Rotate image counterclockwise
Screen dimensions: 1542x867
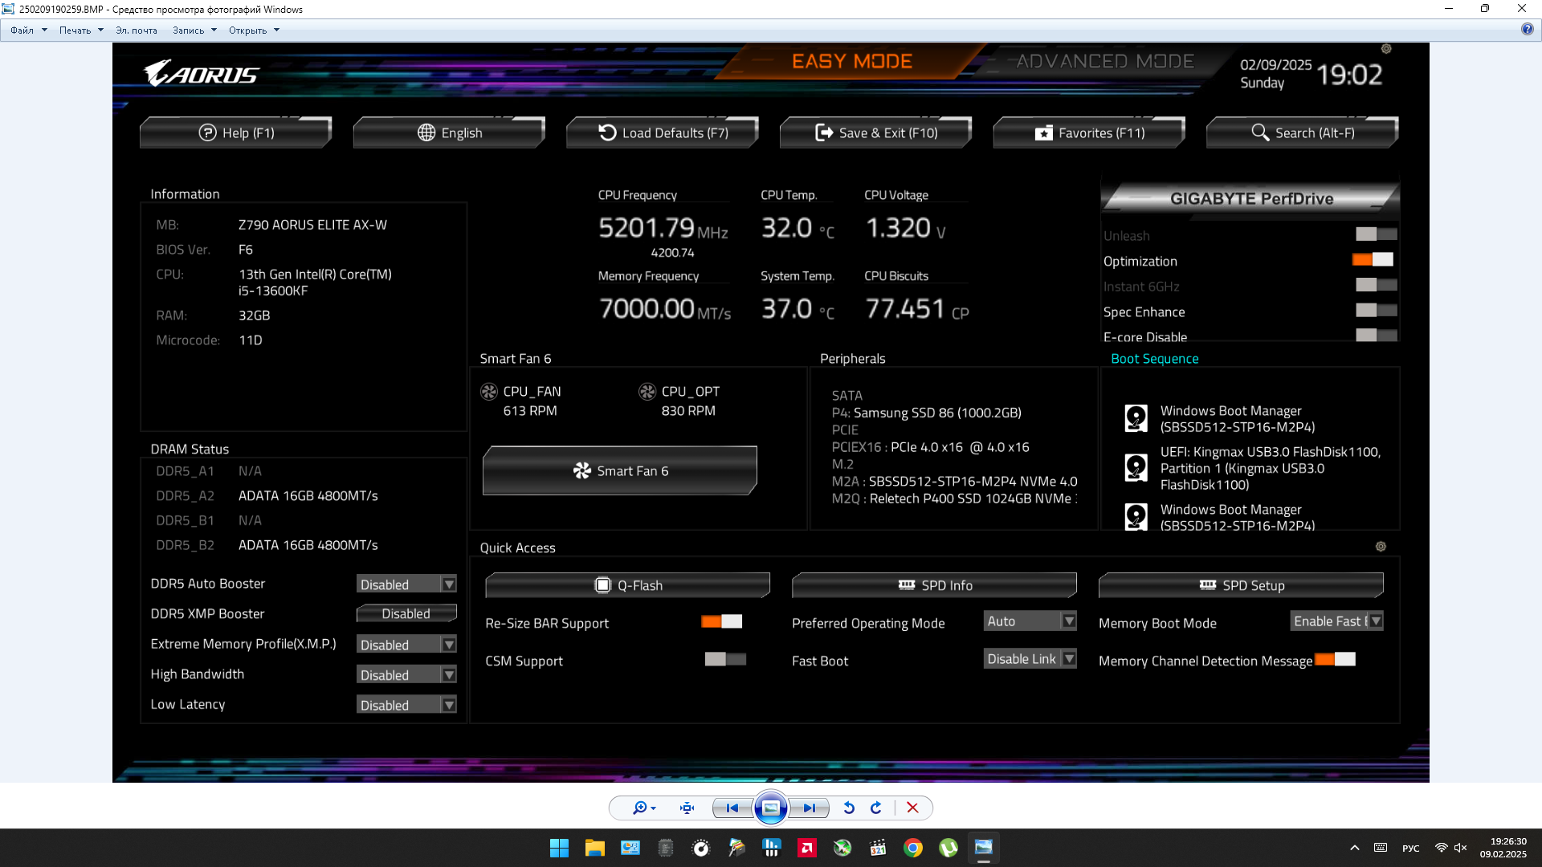[849, 808]
